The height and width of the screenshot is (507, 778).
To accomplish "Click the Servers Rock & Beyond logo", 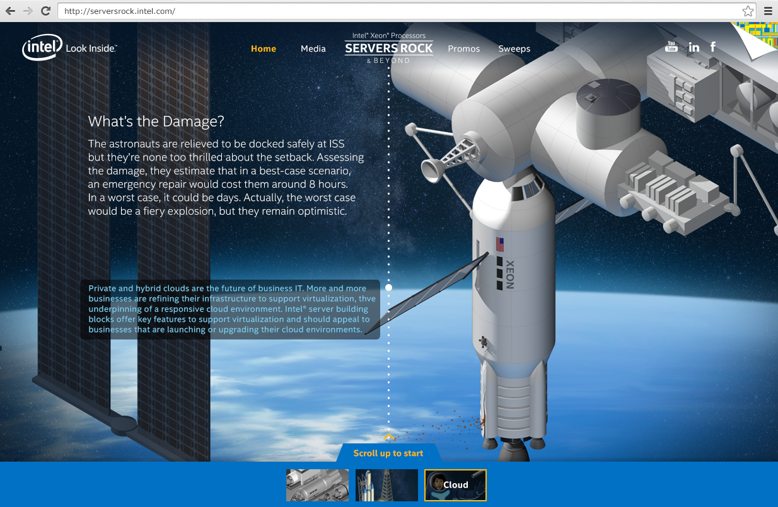I will click(x=389, y=48).
